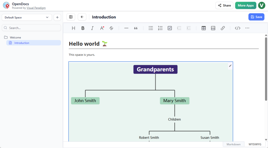Open the Visual Paradigm link

(36, 8)
